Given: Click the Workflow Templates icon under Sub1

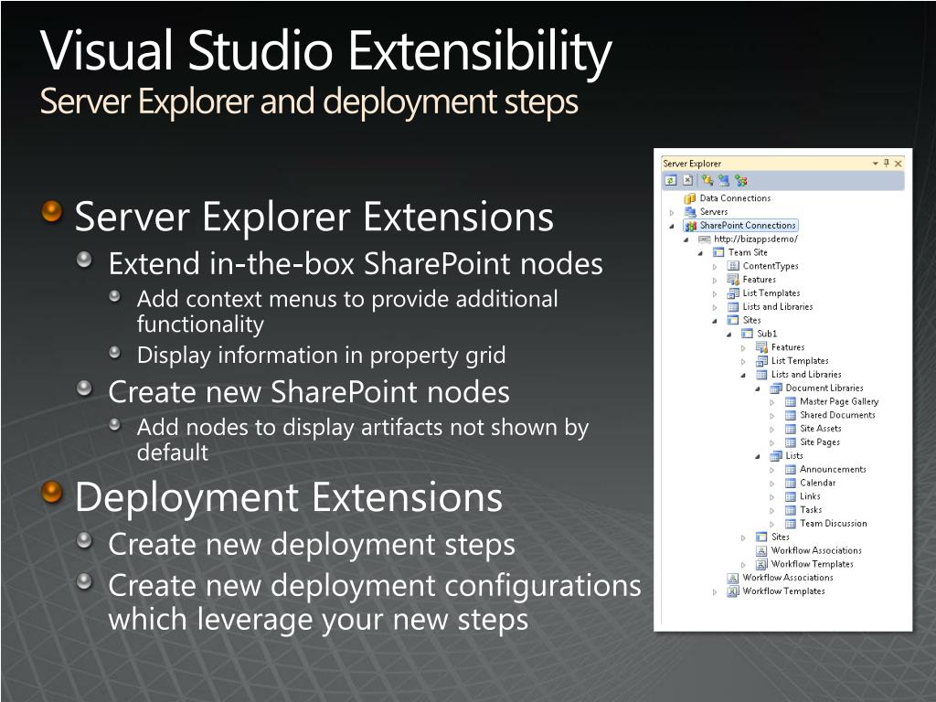Looking at the screenshot, I should click(x=761, y=564).
